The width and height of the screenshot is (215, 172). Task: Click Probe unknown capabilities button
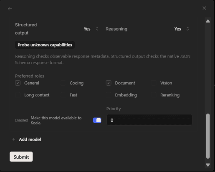pyautogui.click(x=45, y=45)
